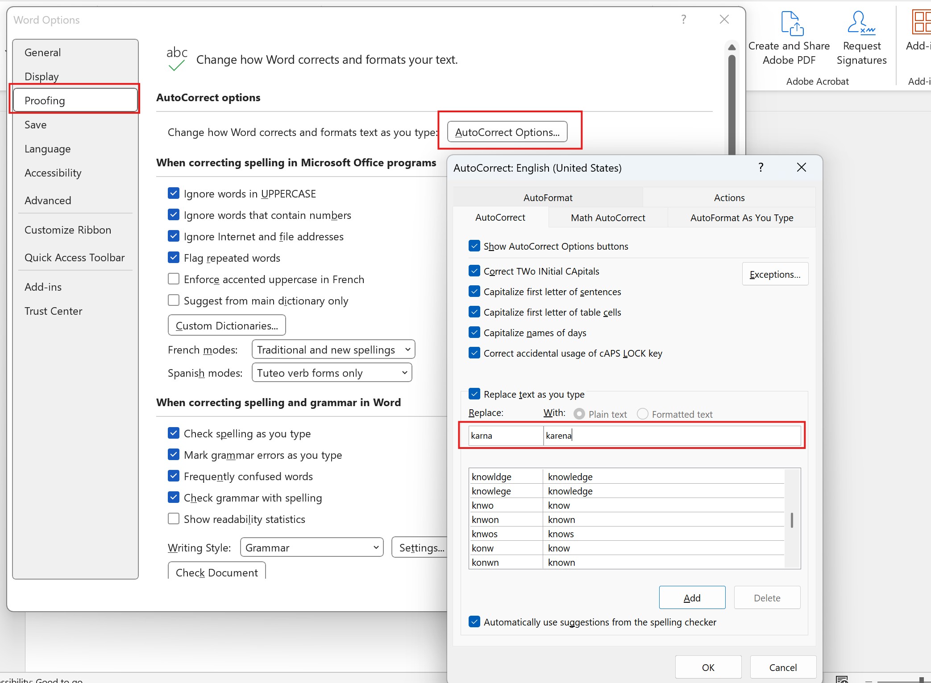931x683 pixels.
Task: Click the AutoCorrect entries list scrollbar thumb
Action: coord(792,520)
